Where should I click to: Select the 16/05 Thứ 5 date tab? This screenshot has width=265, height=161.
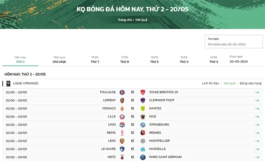coord(154,59)
